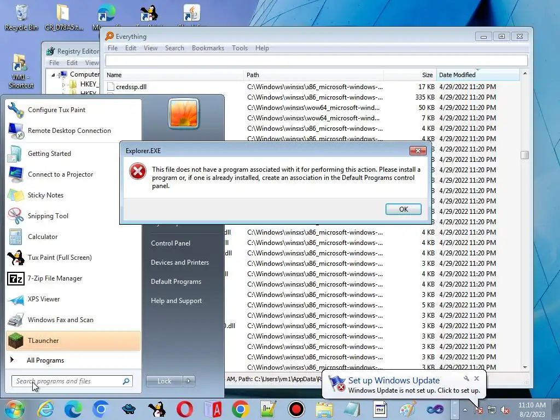Click the Everything search input field

pyautogui.click(x=317, y=60)
